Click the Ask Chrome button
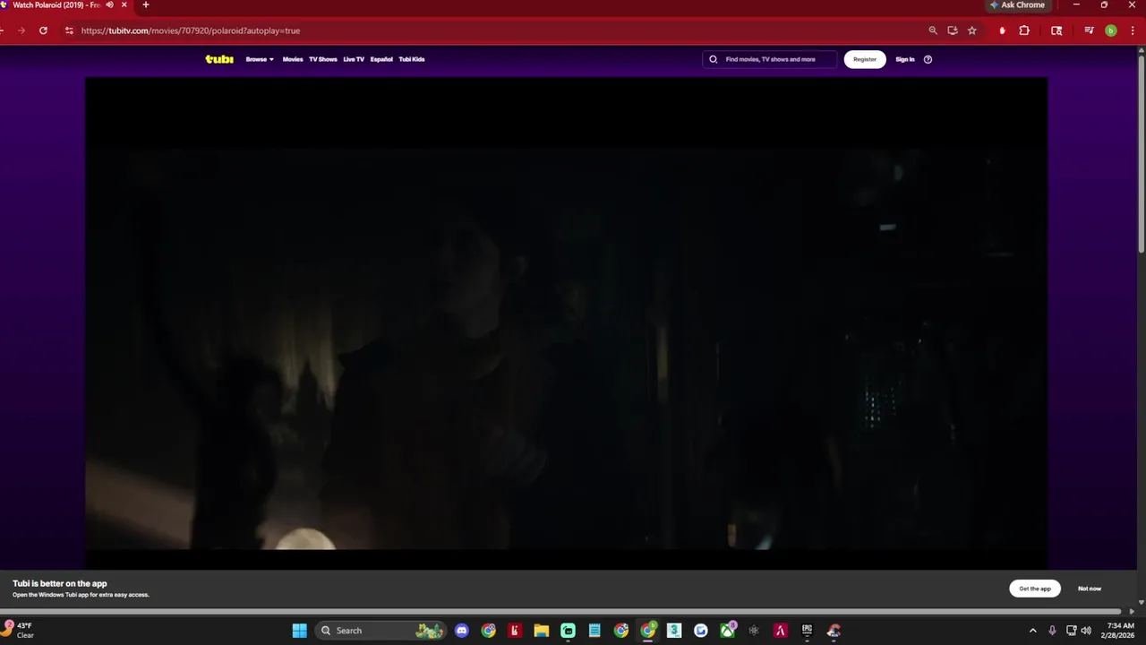The height and width of the screenshot is (645, 1146). click(1017, 4)
